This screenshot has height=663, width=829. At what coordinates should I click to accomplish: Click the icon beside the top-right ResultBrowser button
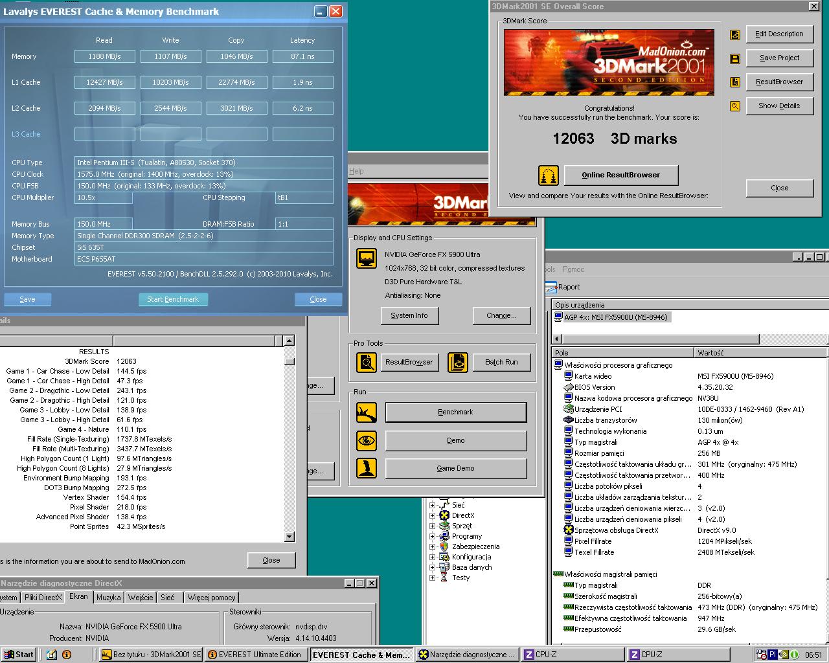point(735,82)
